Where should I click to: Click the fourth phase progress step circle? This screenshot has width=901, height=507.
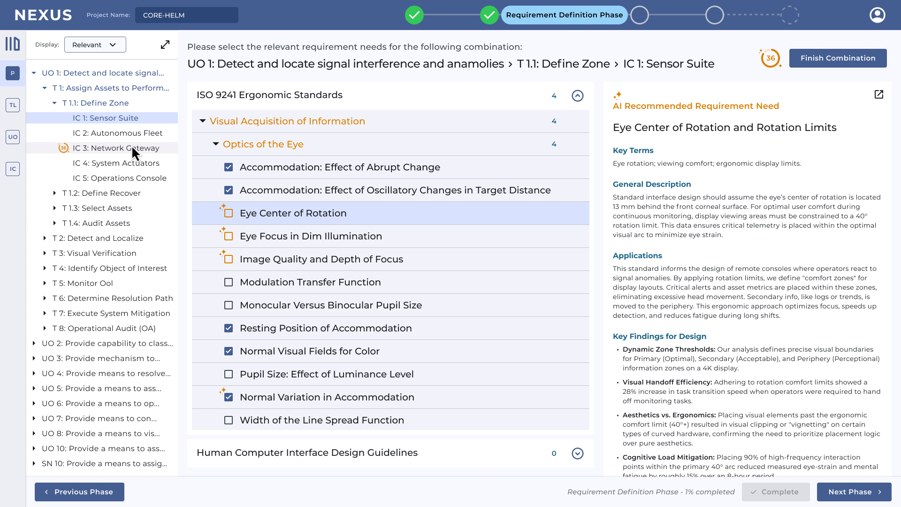639,15
